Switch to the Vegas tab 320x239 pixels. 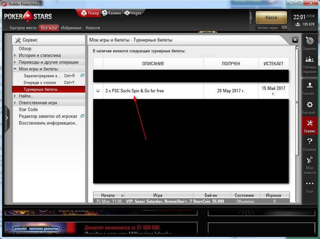pyautogui.click(x=133, y=13)
